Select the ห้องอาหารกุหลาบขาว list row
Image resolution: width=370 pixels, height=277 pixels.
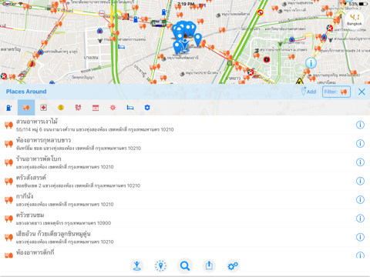pyautogui.click(x=185, y=144)
